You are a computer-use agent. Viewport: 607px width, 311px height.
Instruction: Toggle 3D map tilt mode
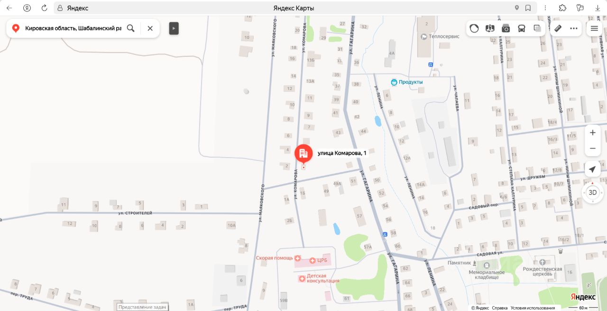[x=593, y=193]
